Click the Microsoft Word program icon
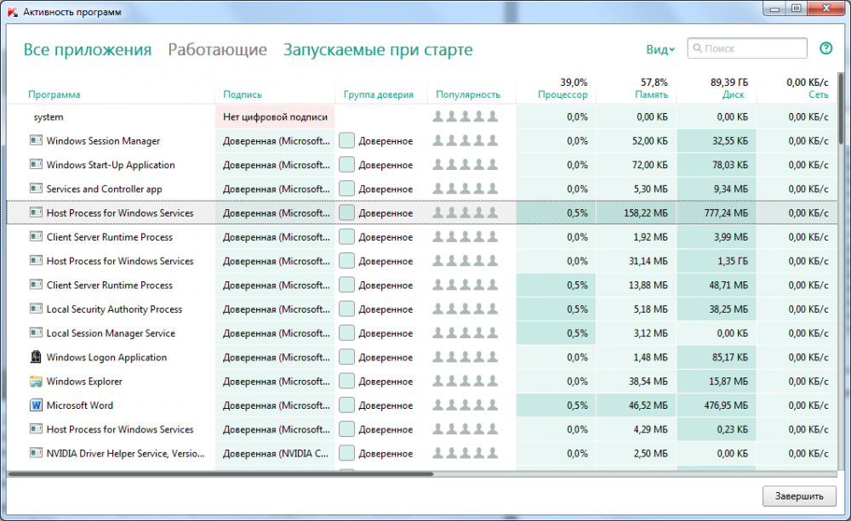 [36, 405]
